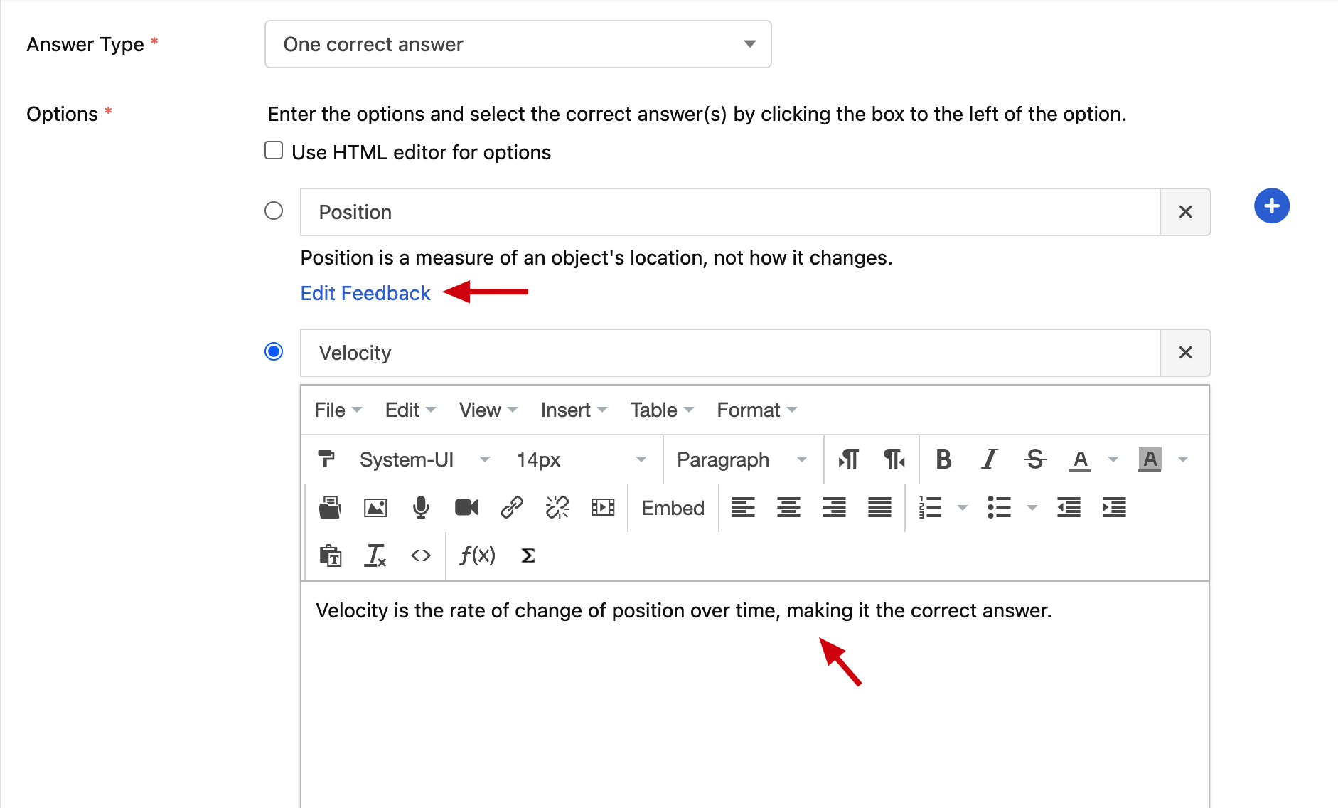This screenshot has height=808, width=1338.
Task: Click the Velocity option text field
Action: coord(730,353)
